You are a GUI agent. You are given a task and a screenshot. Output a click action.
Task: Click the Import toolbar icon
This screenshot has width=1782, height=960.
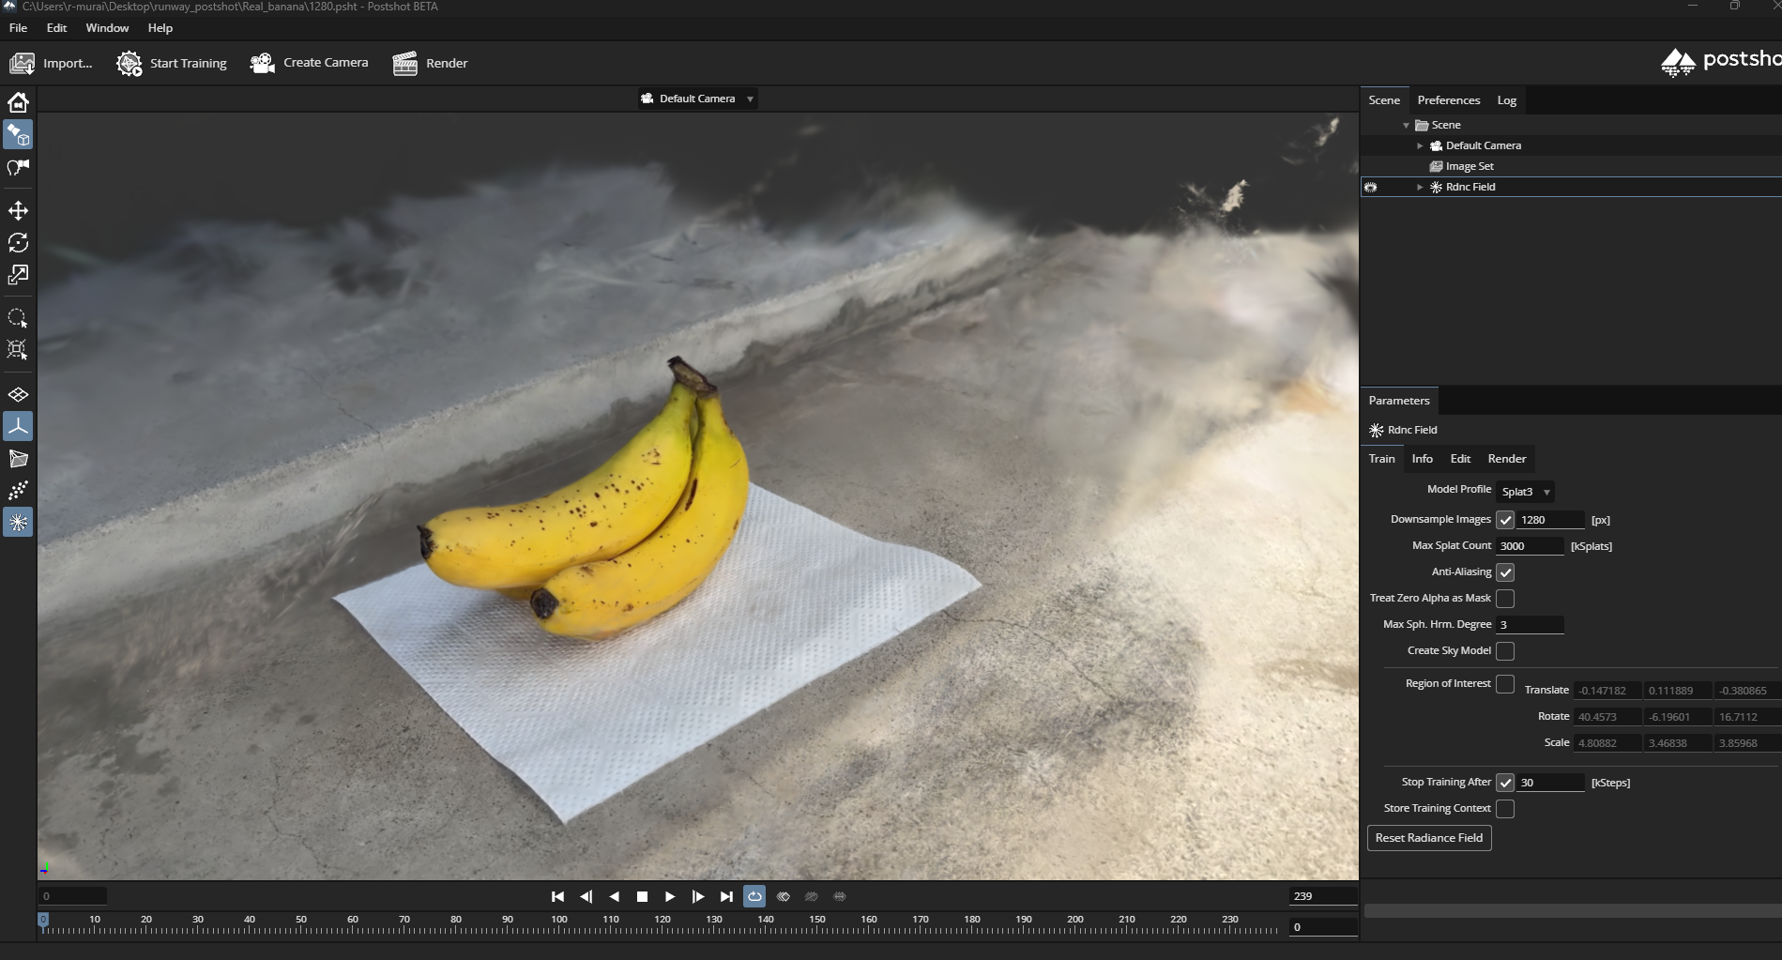23,63
